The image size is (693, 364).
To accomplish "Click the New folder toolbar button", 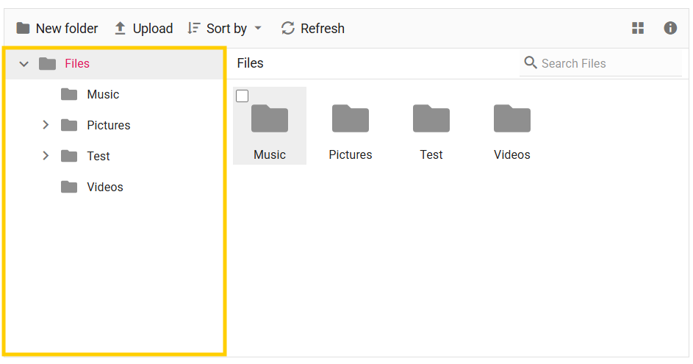I will point(57,28).
